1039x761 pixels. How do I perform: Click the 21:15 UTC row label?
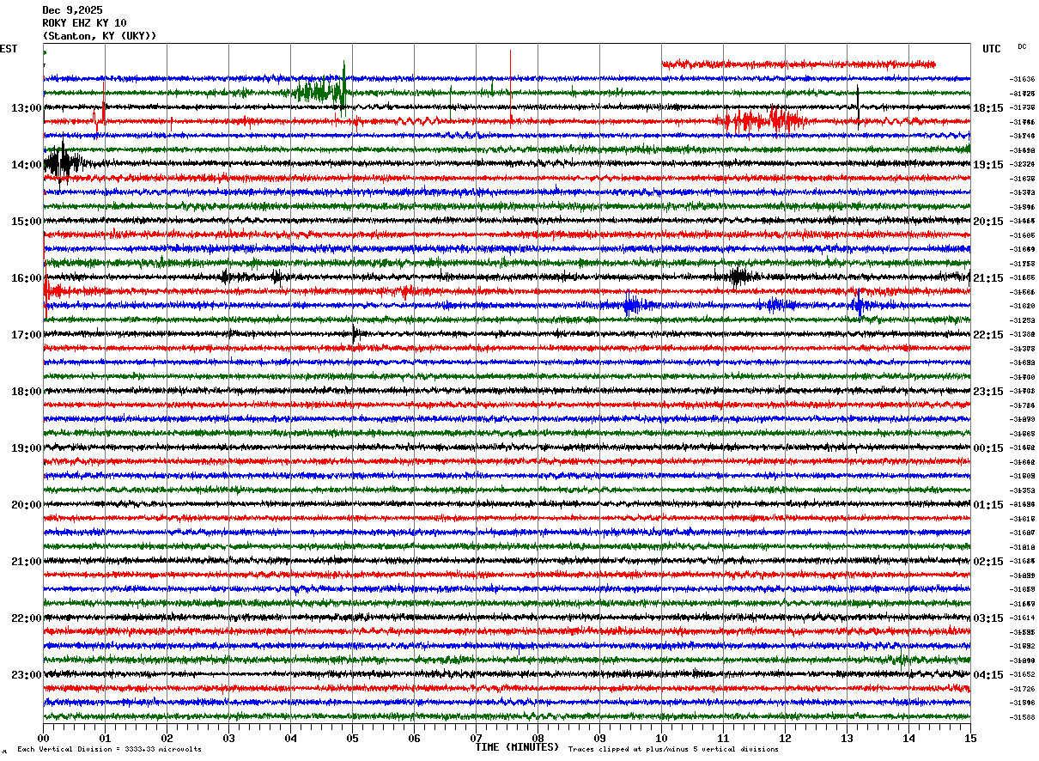[987, 278]
